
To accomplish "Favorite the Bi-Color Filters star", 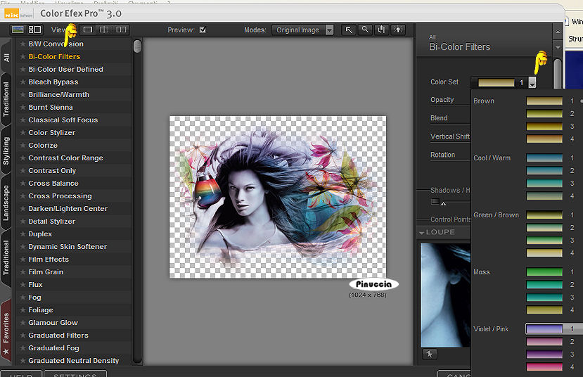I will [x=23, y=57].
